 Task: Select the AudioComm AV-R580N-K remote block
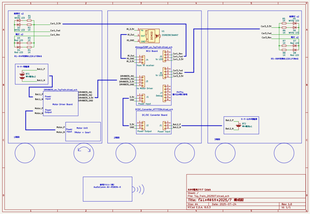coord(107,189)
